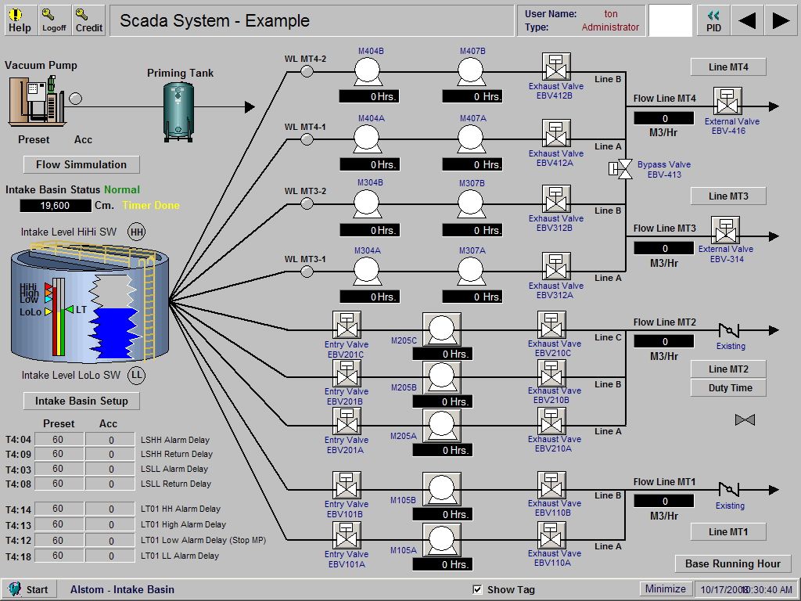This screenshot has height=601, width=801.
Task: Select External Valve EBV-416
Action: 726,102
